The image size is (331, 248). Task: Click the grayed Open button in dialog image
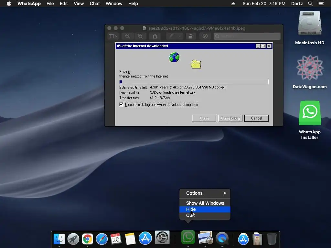[204, 118]
